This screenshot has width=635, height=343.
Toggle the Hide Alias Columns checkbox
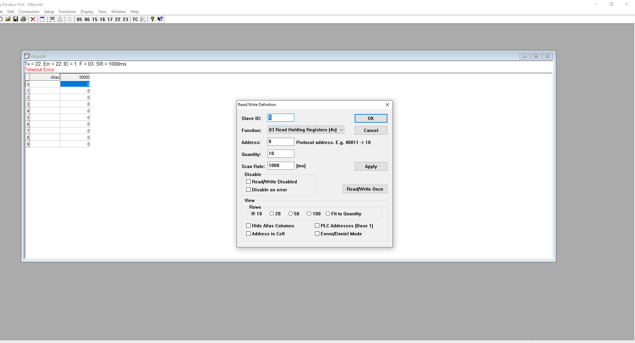pos(249,226)
